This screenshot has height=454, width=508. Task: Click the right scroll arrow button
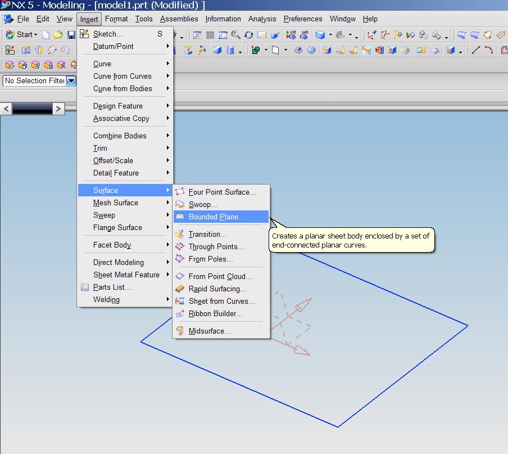click(58, 109)
